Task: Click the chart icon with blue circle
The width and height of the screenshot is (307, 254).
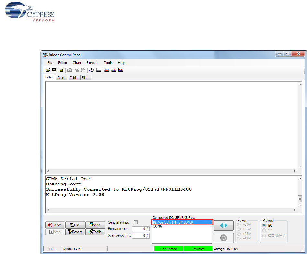Action: pyautogui.click(x=114, y=70)
